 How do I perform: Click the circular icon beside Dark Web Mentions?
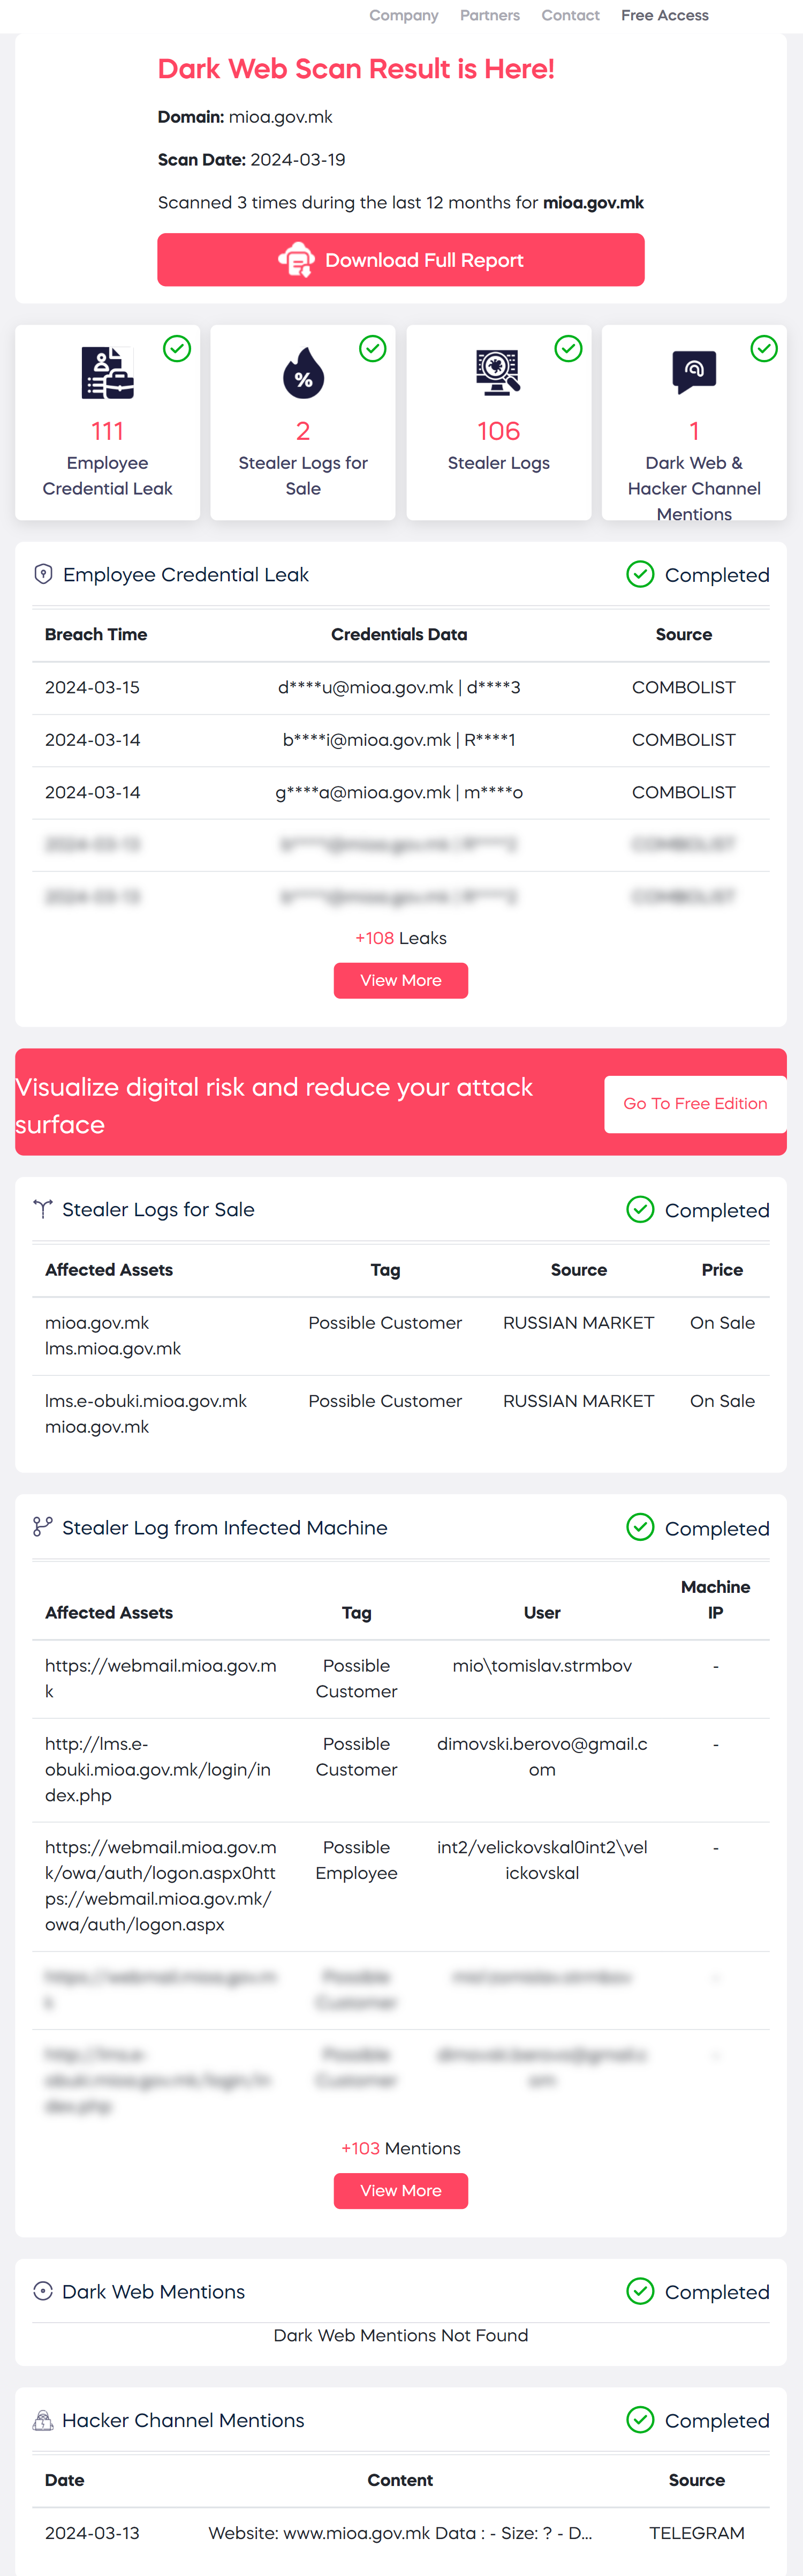pyautogui.click(x=43, y=2291)
